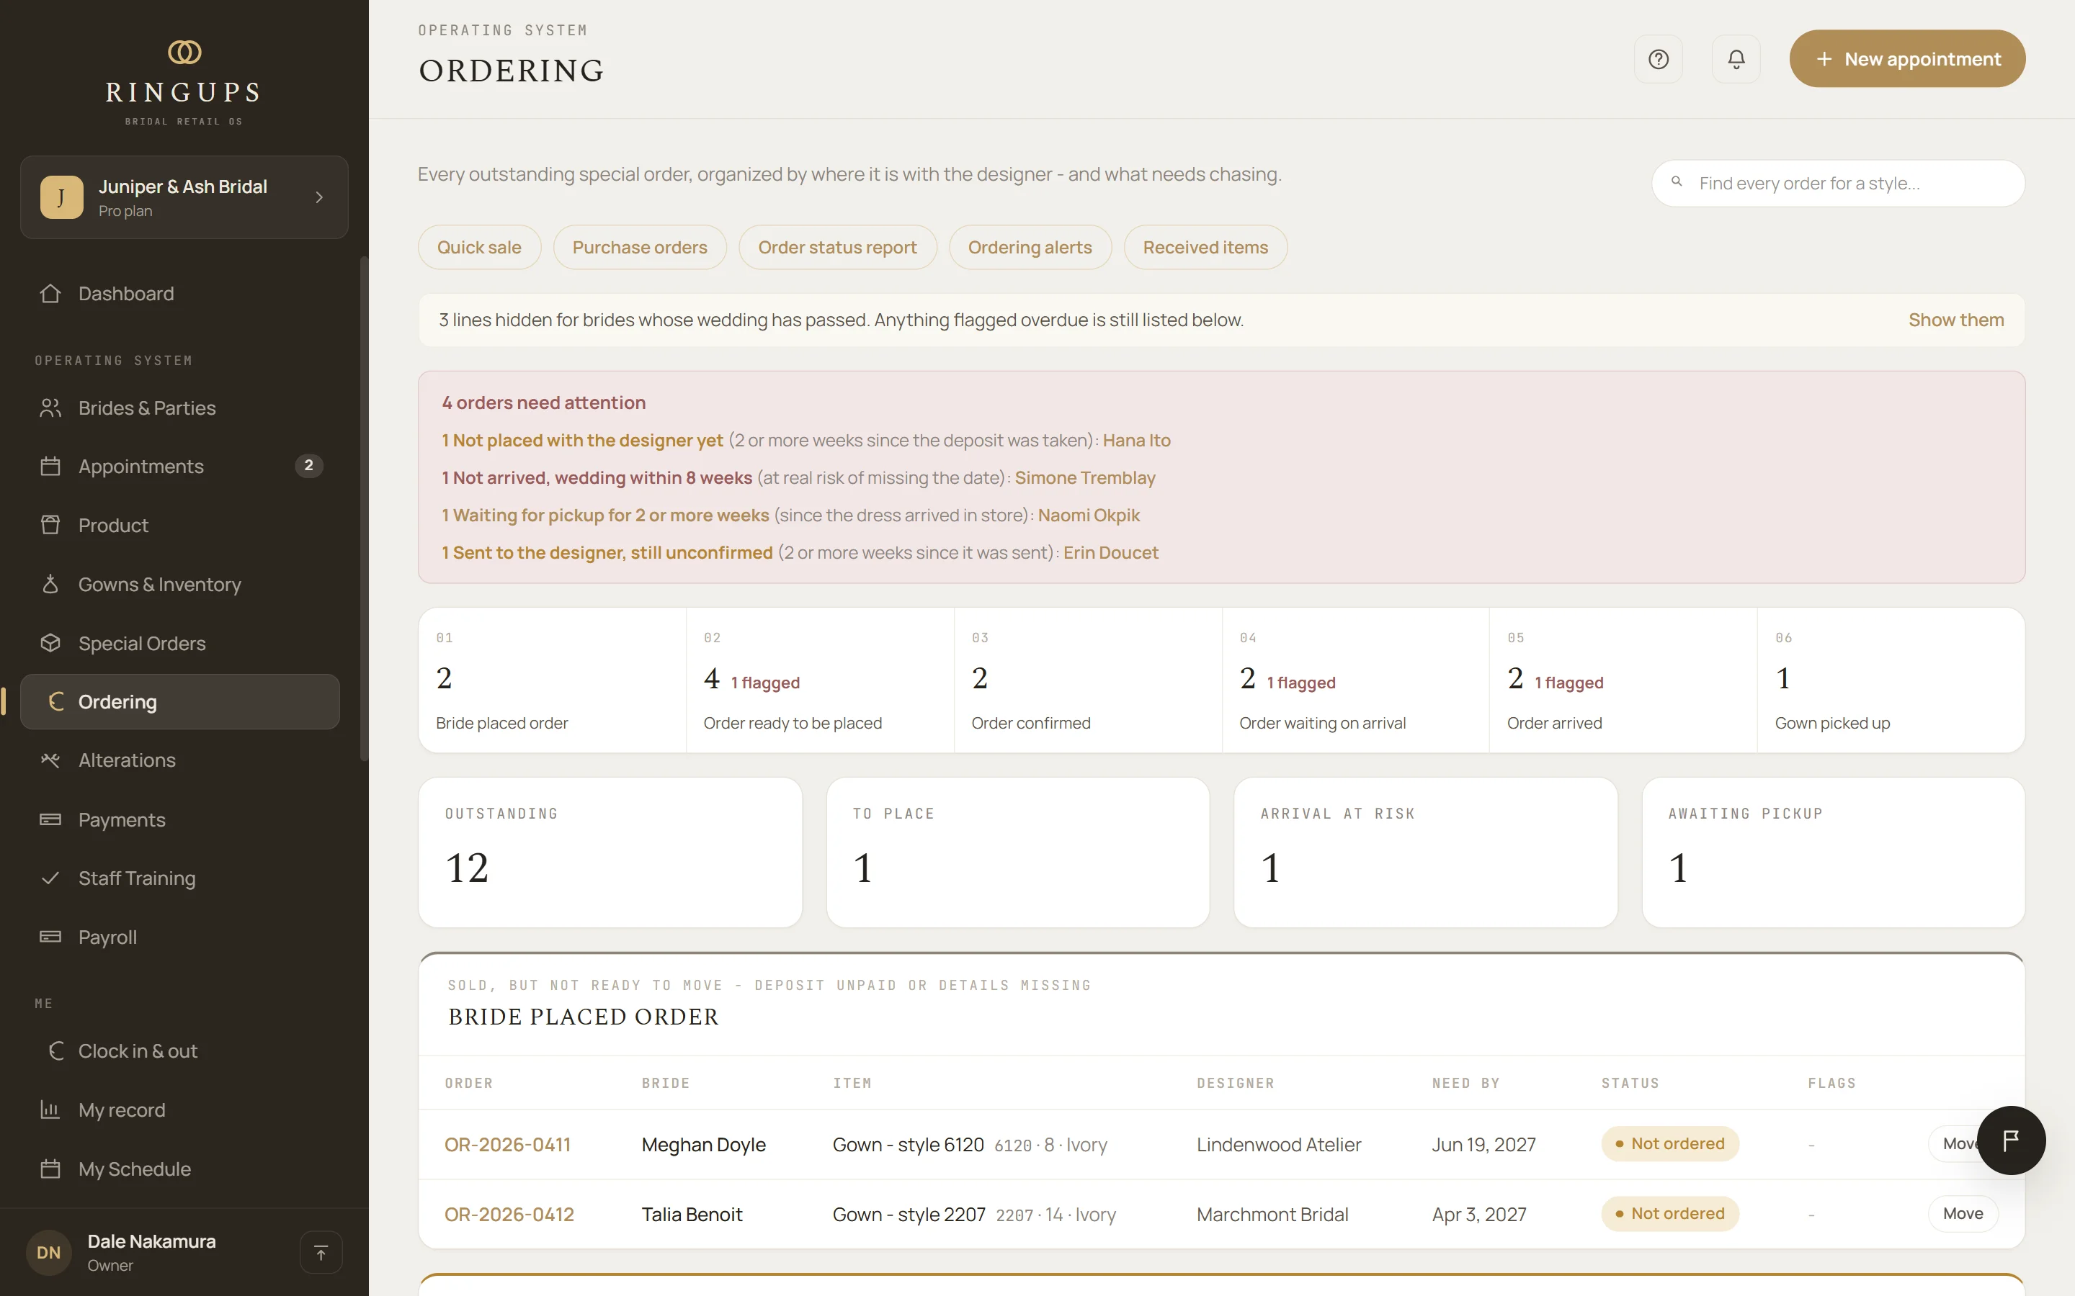Open order OR-2026-0412

[x=509, y=1214]
